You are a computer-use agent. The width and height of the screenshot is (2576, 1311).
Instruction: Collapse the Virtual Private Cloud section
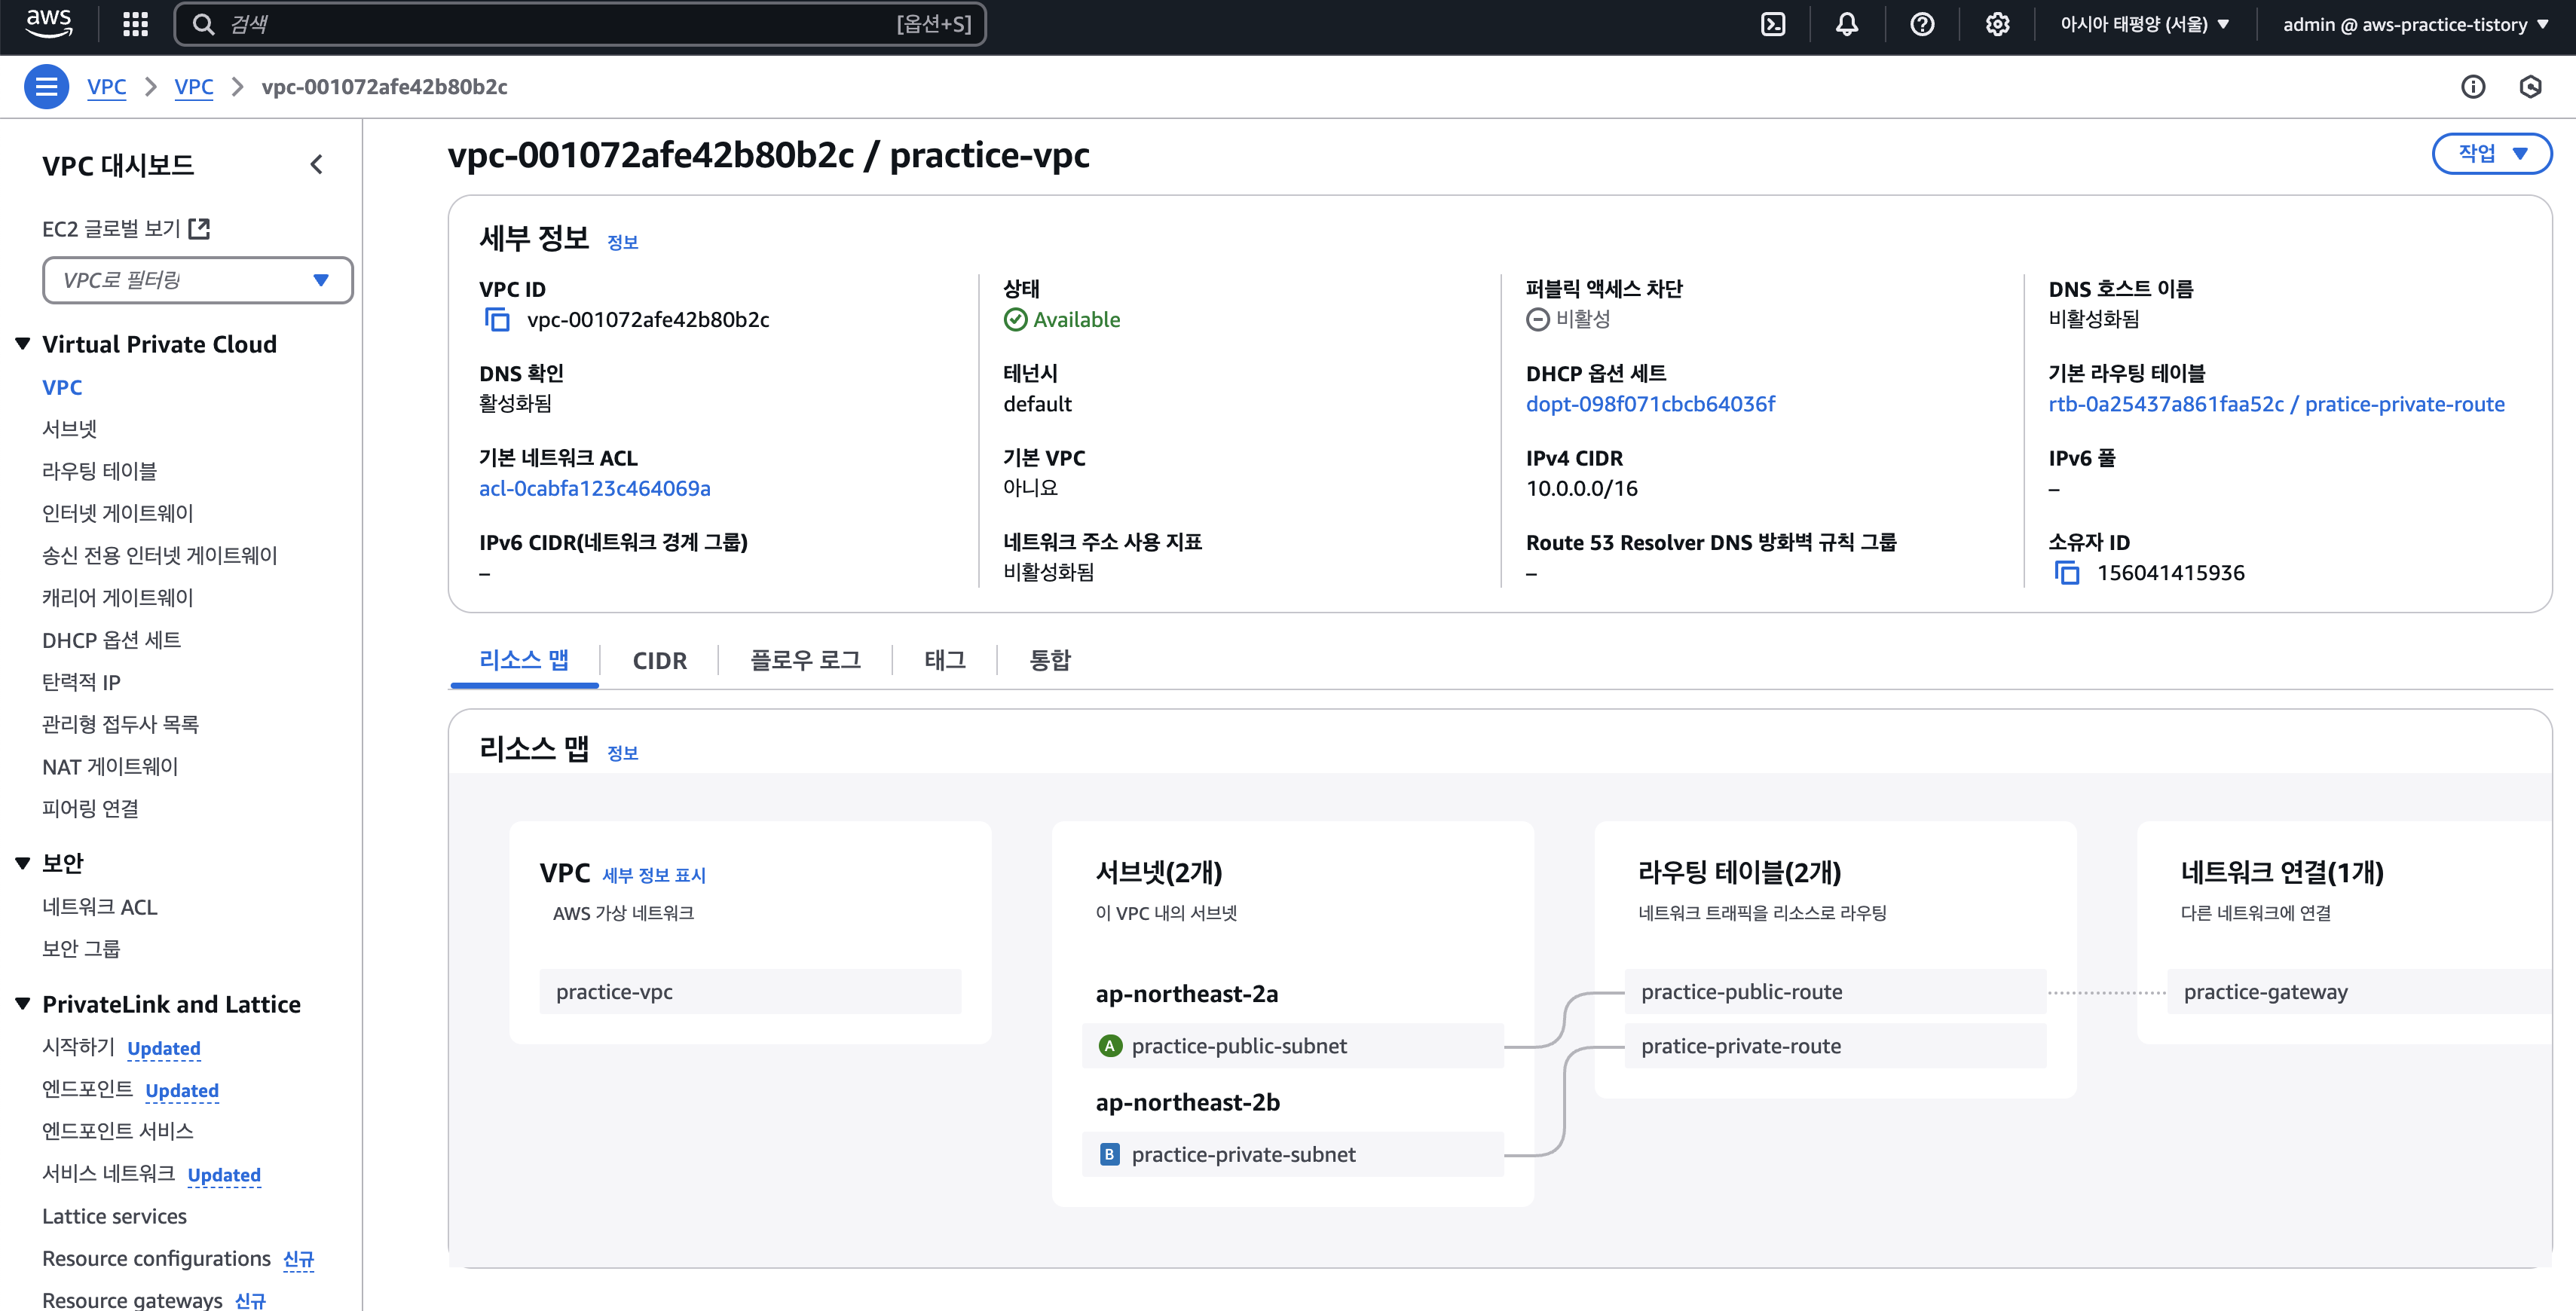[23, 344]
